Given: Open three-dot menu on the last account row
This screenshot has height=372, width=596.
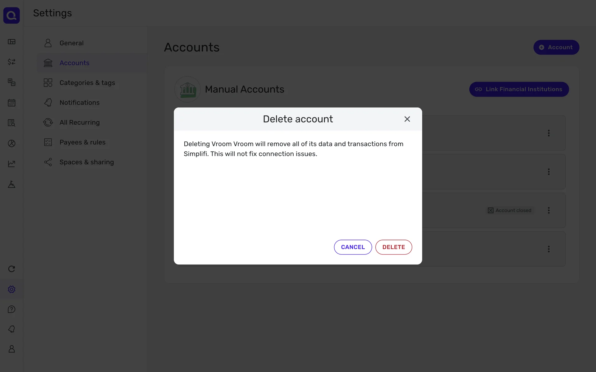Looking at the screenshot, I should [549, 249].
